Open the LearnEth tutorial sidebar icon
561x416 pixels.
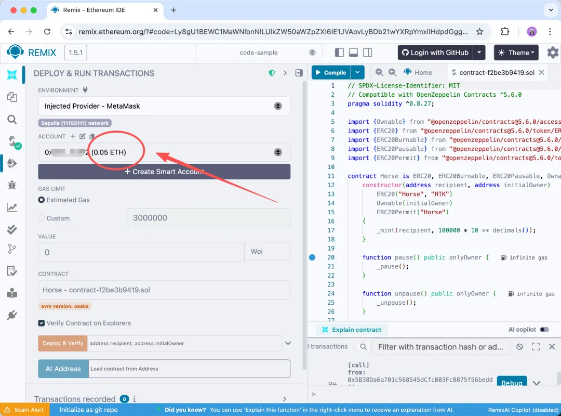12,293
